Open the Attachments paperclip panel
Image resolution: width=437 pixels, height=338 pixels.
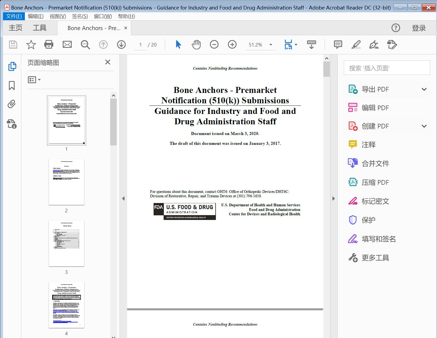pos(12,104)
